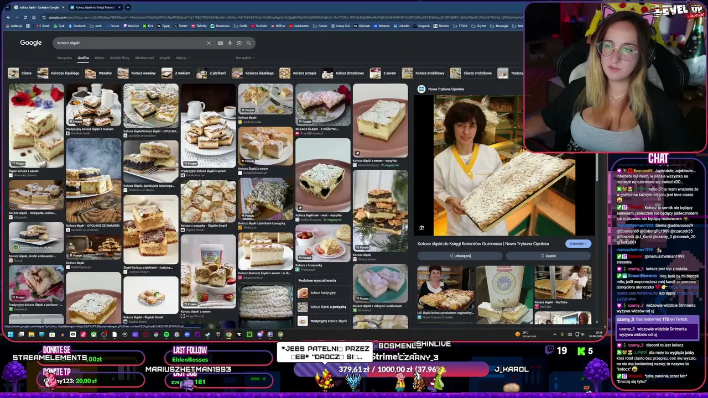
Task: Open Spotify from the taskbar
Action: 166,334
